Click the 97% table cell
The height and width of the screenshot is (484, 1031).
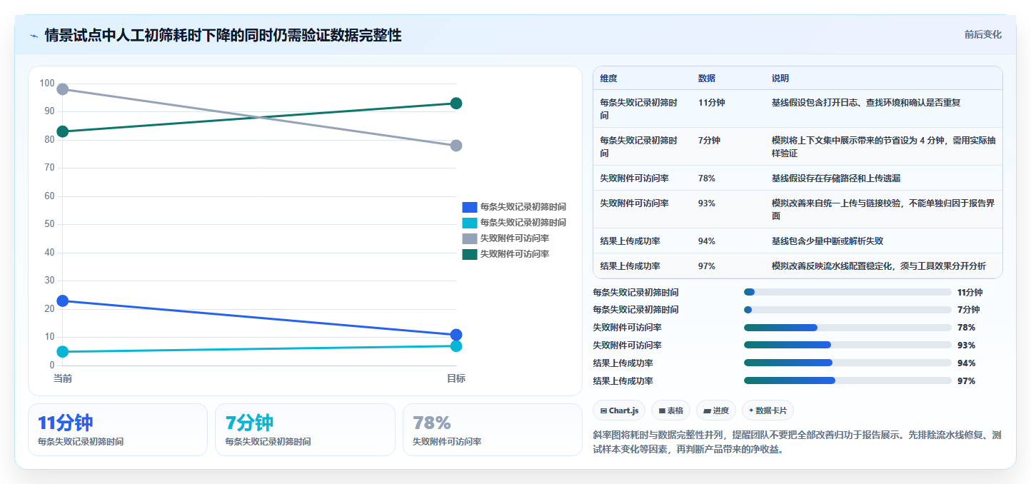707,266
